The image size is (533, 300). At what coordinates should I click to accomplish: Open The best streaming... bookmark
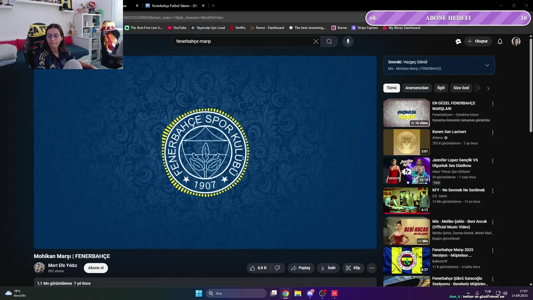coord(307,28)
